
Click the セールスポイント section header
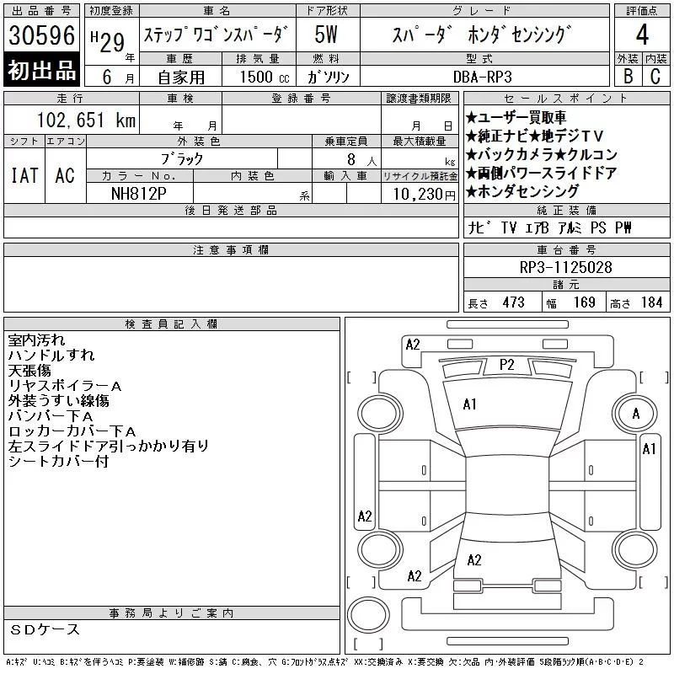coord(566,99)
